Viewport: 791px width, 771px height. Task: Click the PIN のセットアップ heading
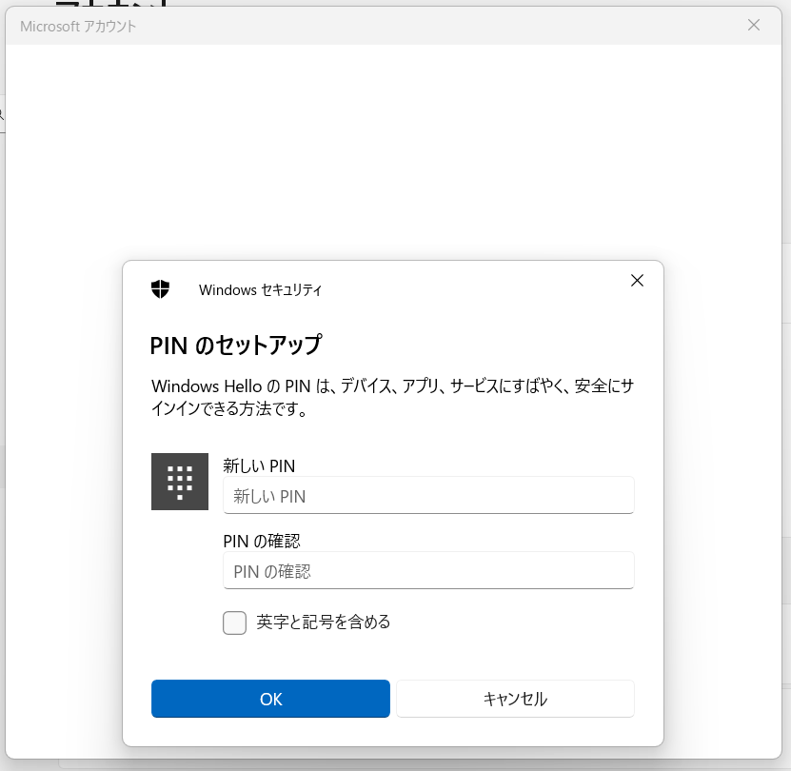point(236,345)
